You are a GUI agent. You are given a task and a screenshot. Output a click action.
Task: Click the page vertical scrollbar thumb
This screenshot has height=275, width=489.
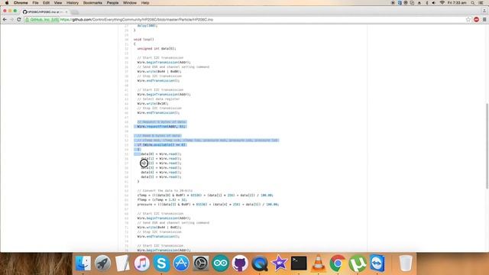coord(487,146)
